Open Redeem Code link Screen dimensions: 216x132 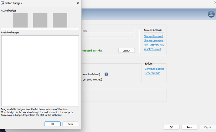click(x=152, y=73)
